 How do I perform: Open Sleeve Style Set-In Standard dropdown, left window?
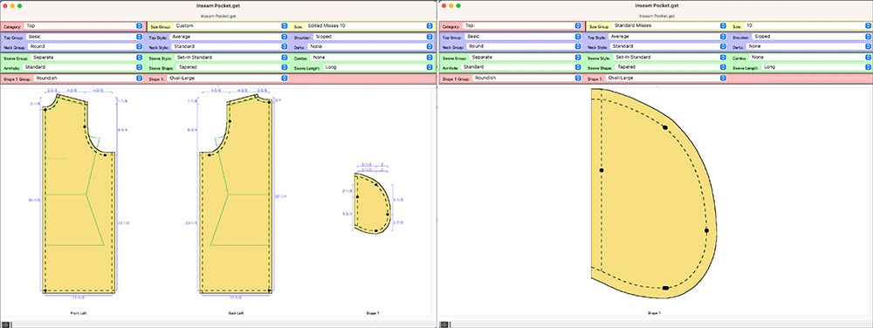click(231, 58)
